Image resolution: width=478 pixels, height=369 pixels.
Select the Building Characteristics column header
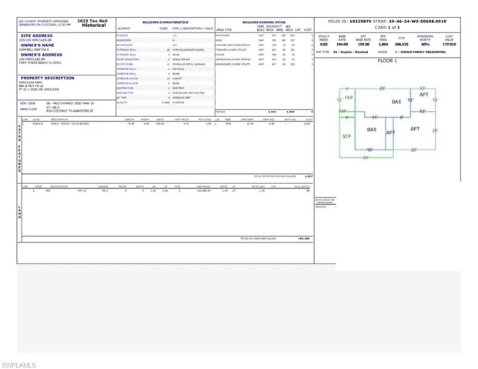point(165,22)
